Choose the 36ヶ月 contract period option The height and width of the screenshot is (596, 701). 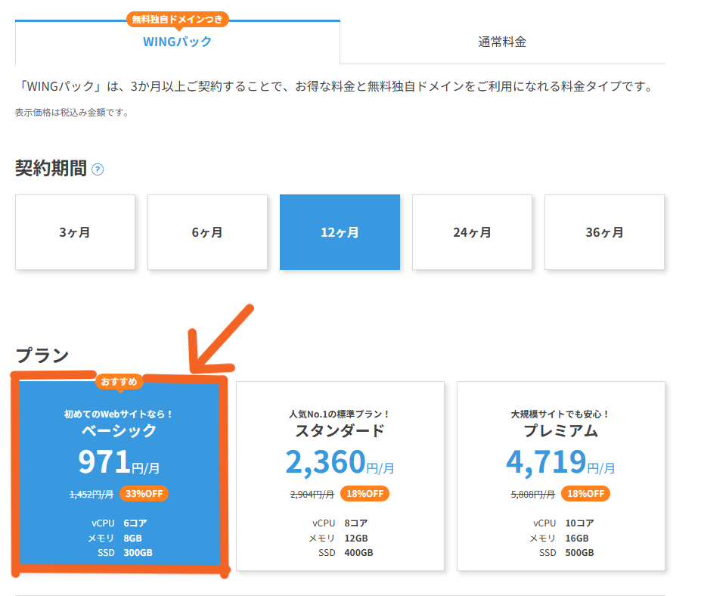click(604, 232)
